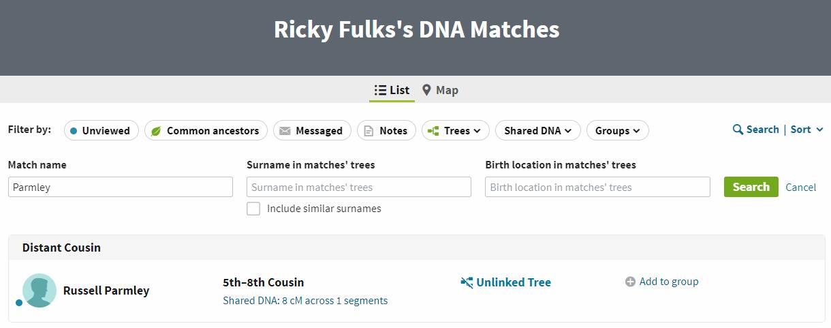
Task: Click the leaf Common ancestors icon
Action: pyautogui.click(x=156, y=131)
